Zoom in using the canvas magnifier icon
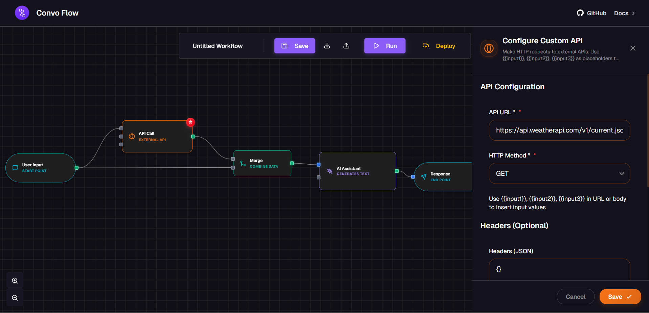This screenshot has width=649, height=313. (x=15, y=281)
